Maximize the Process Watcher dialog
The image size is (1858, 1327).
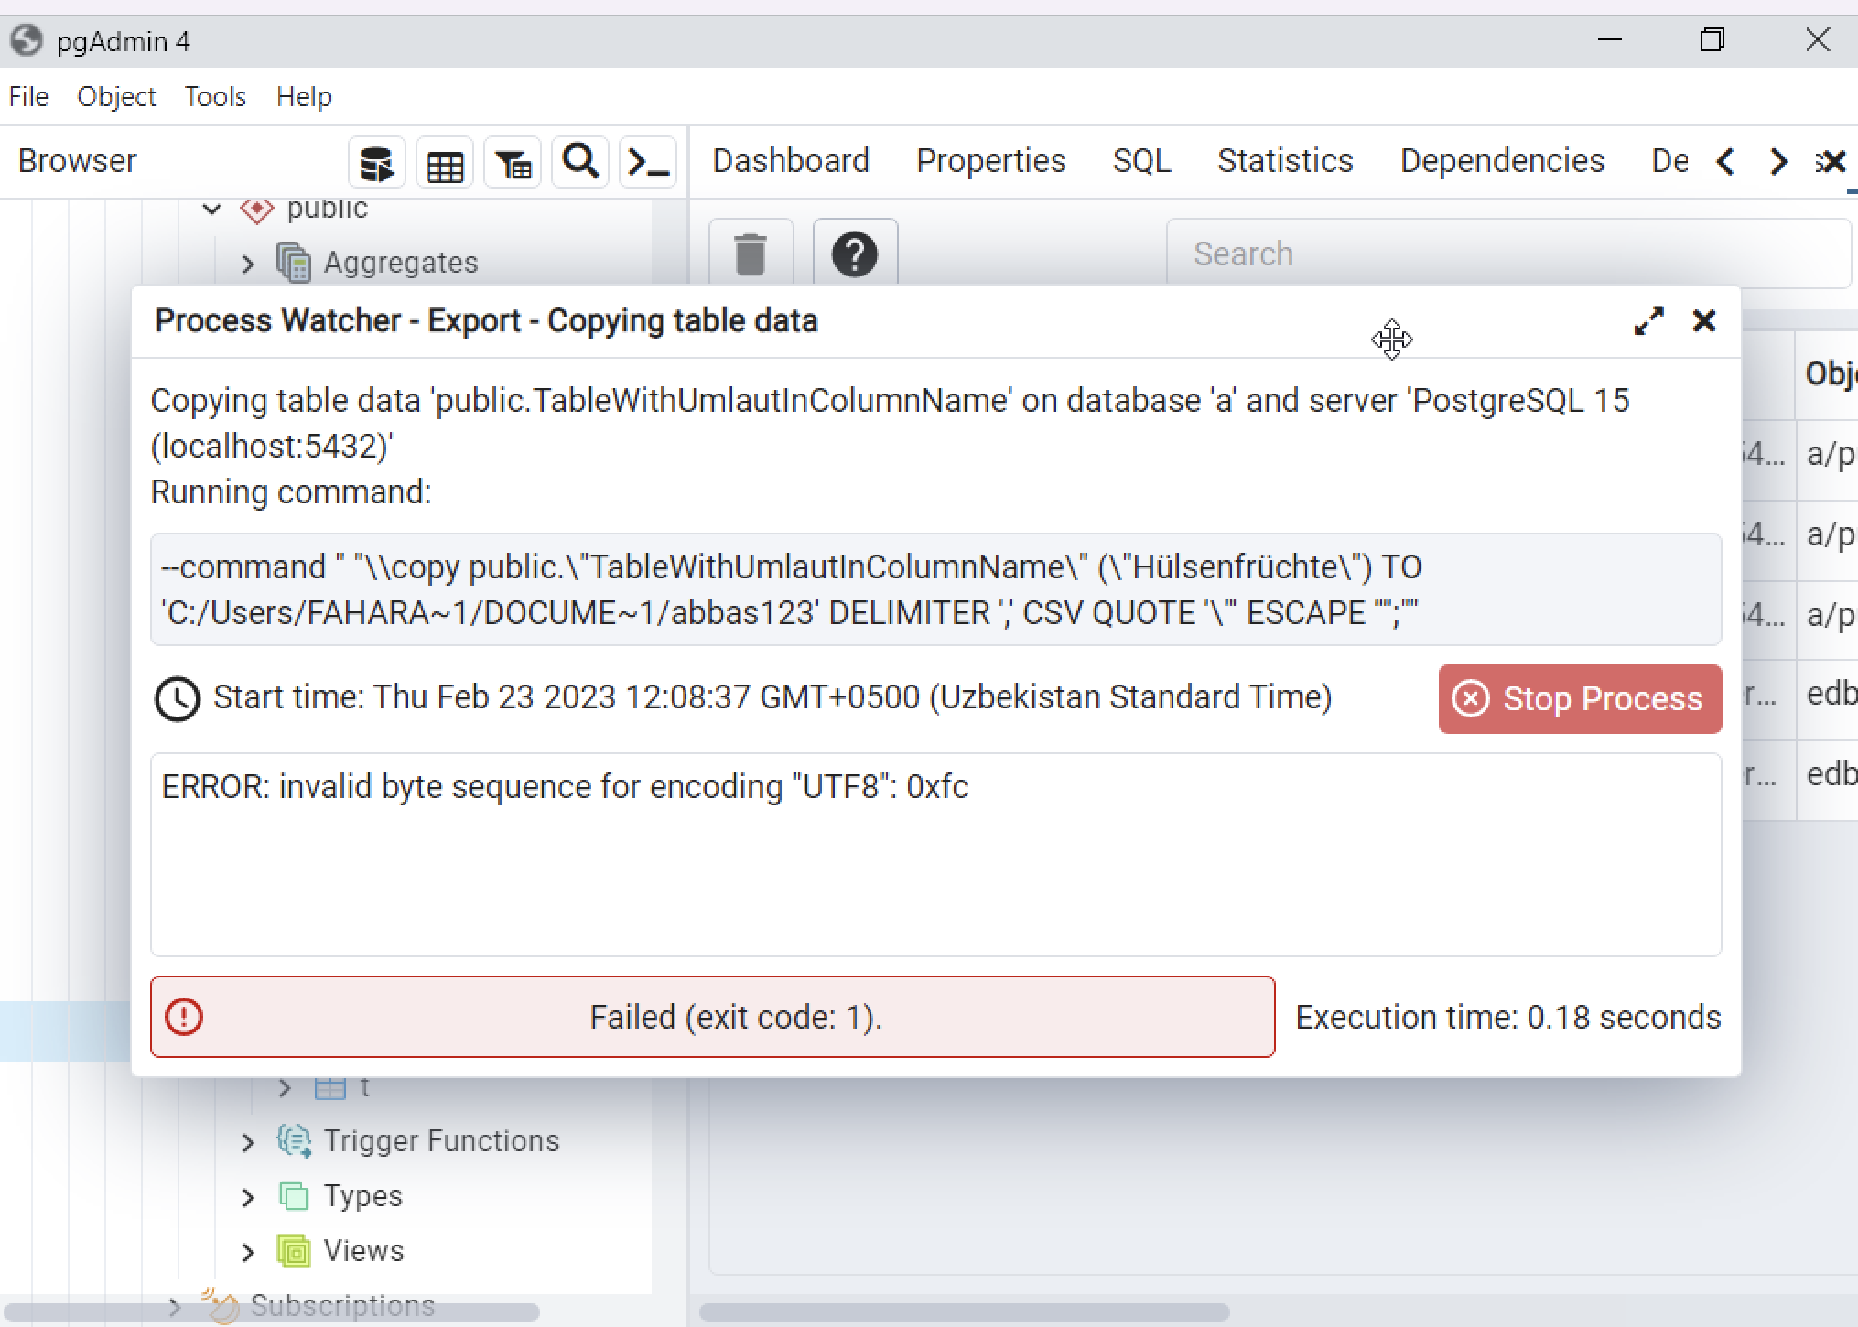click(1648, 320)
